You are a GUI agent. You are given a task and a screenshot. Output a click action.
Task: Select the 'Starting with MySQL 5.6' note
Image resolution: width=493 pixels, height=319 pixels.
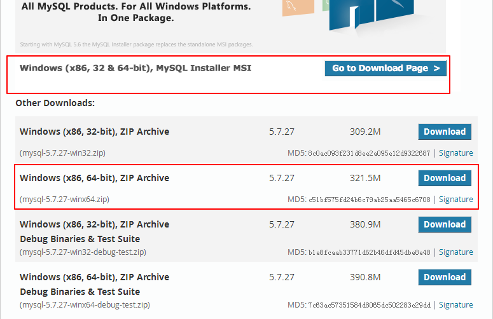137,44
